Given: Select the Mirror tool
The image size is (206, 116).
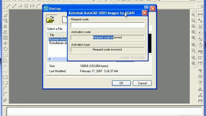Looking at the screenshot, I should [x=5, y=26].
